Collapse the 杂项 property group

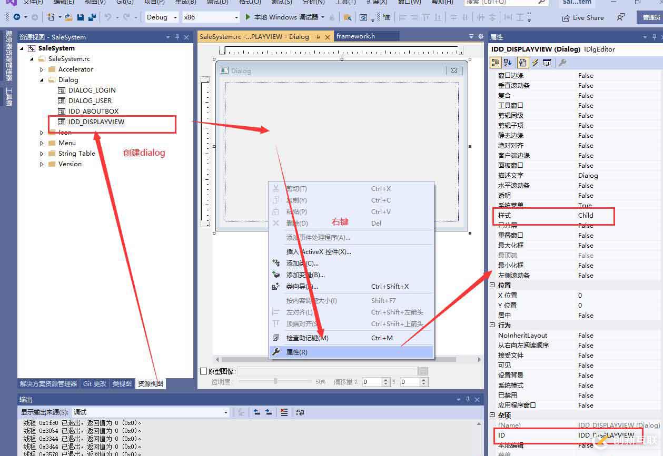coord(493,415)
